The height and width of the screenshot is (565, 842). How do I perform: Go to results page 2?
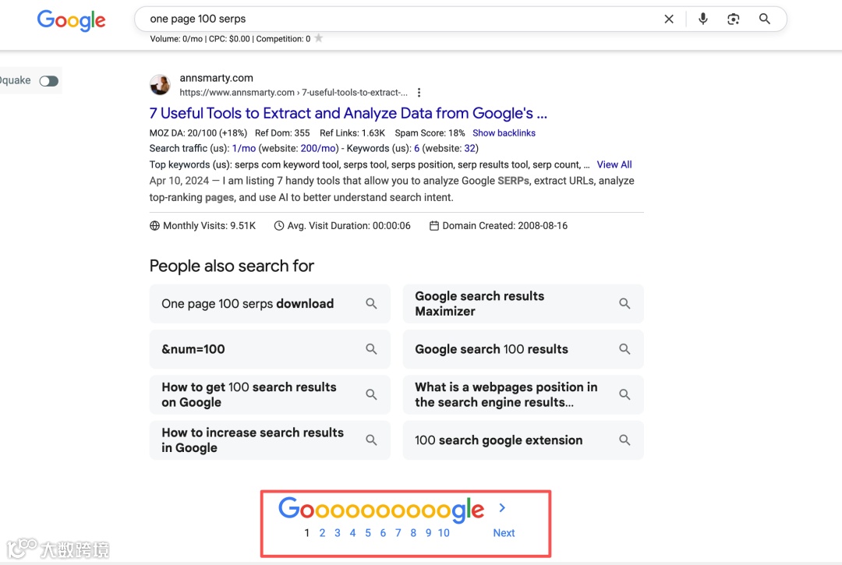(x=322, y=533)
